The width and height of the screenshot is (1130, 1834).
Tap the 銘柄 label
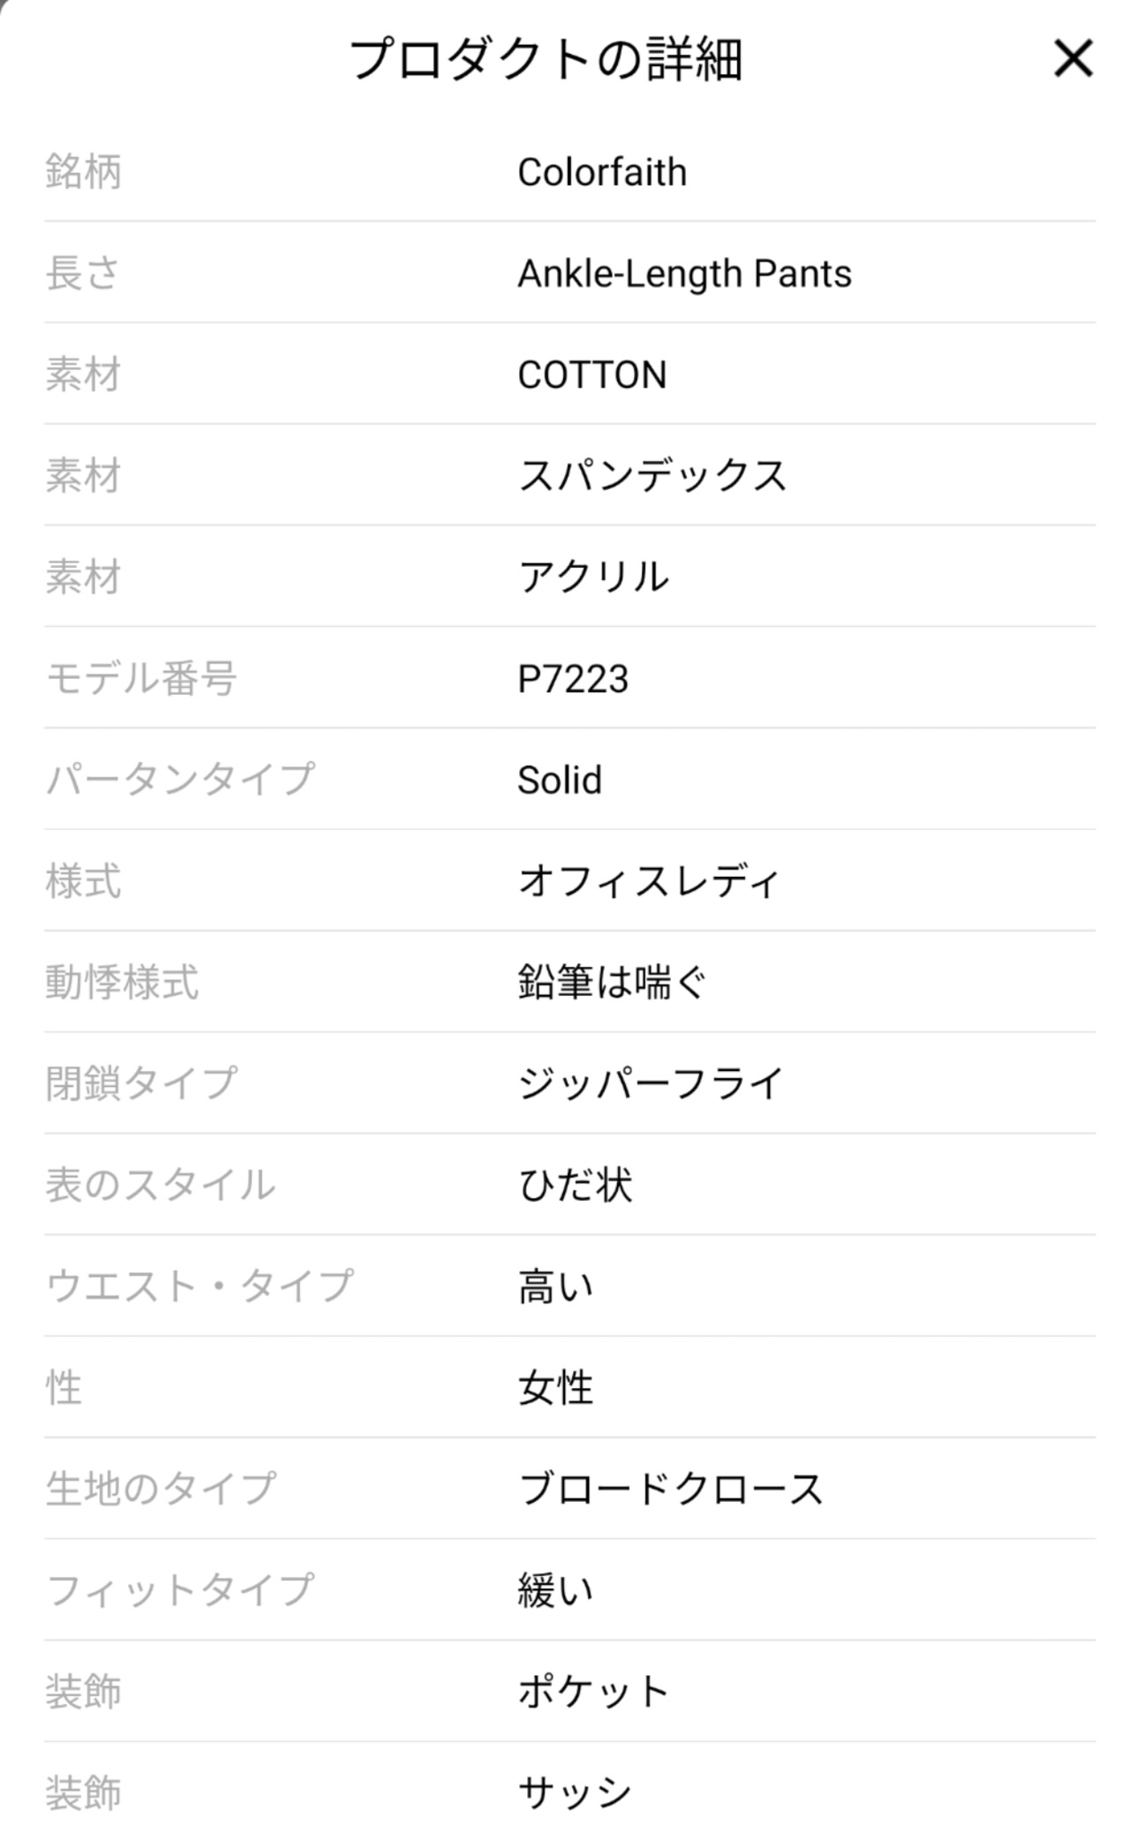coord(83,172)
